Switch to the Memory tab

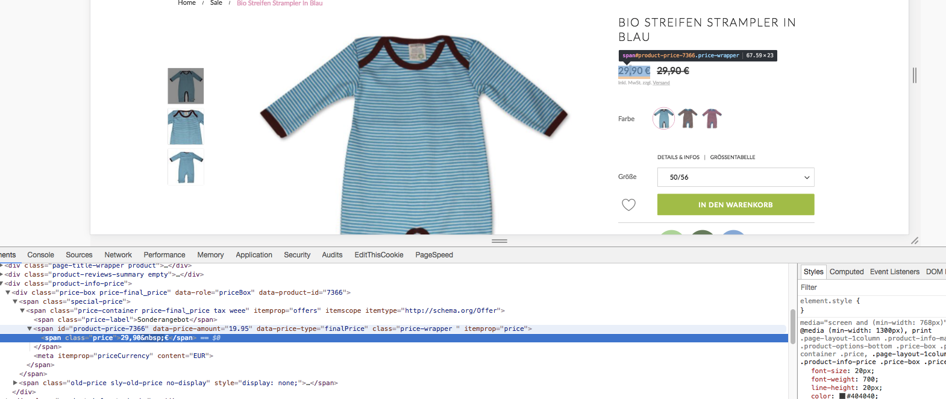[x=210, y=255]
